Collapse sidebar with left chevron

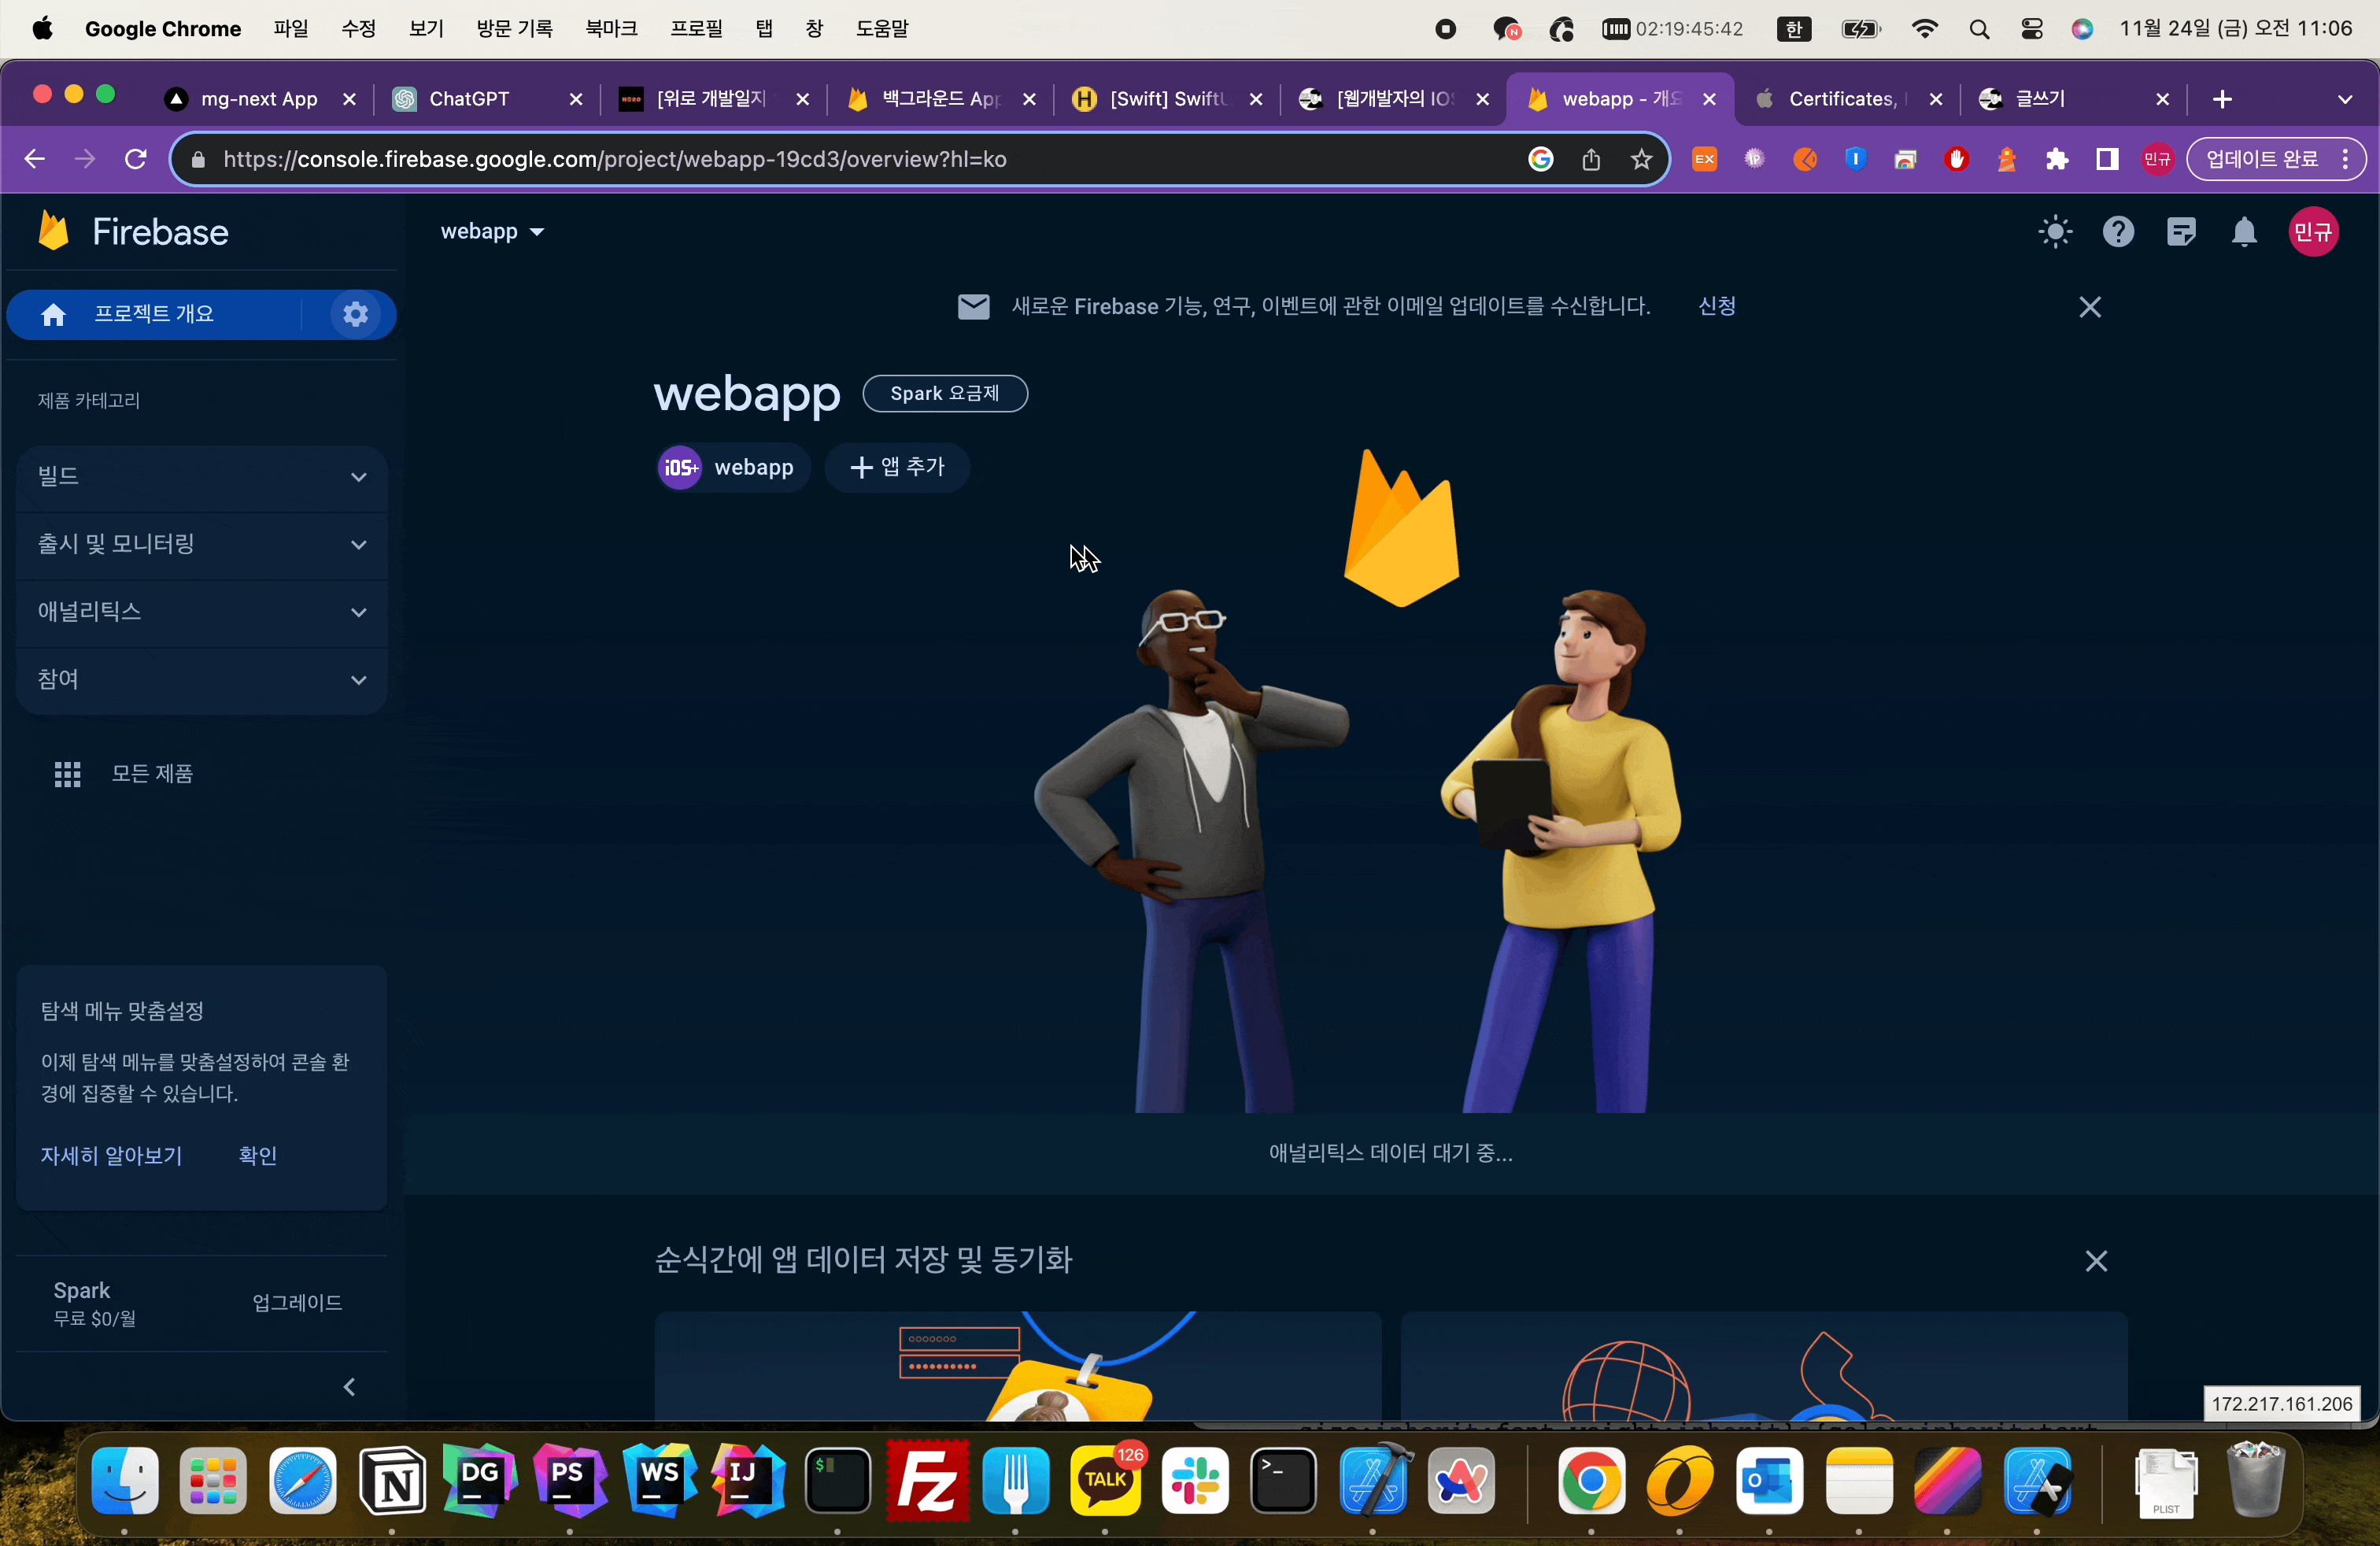coord(349,1386)
